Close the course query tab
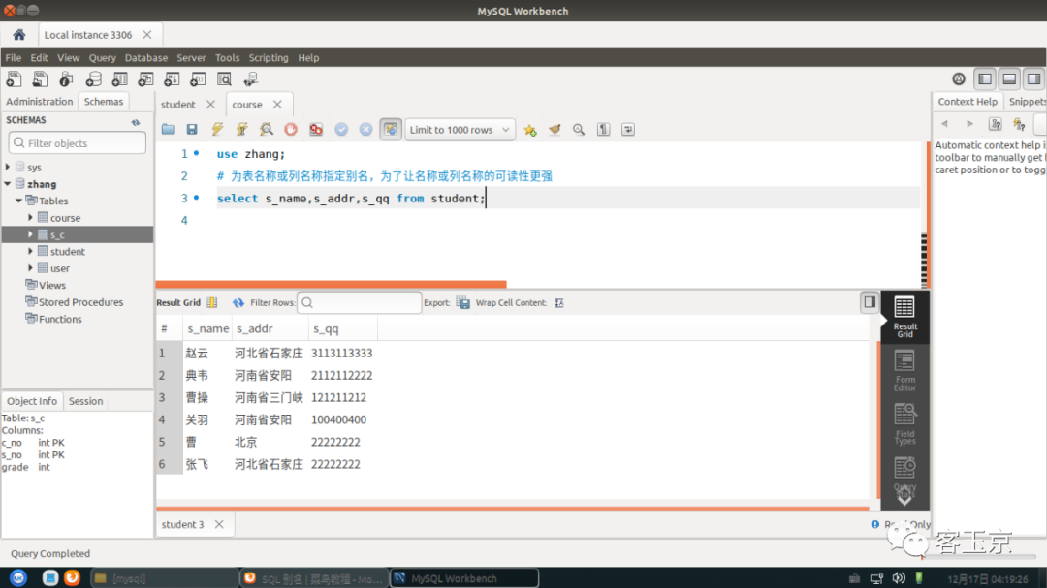Image resolution: width=1047 pixels, height=588 pixels. point(277,104)
